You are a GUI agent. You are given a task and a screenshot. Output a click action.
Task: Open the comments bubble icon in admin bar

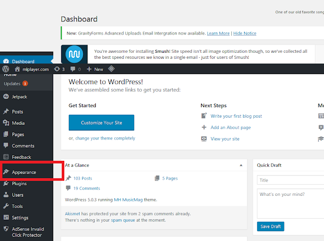click(x=72, y=69)
